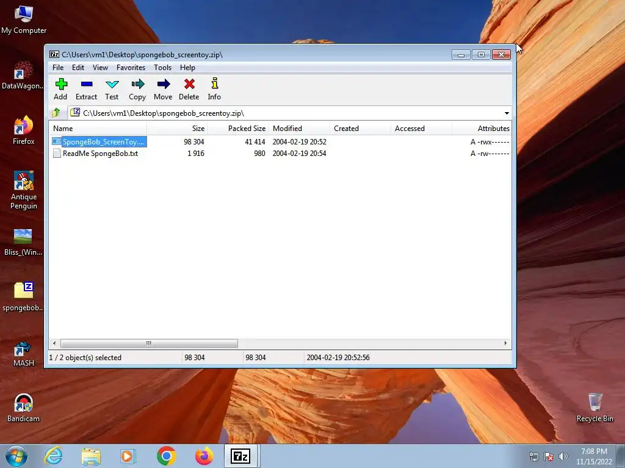Sort by Created column header
Image resolution: width=625 pixels, height=468 pixels.
pos(360,128)
